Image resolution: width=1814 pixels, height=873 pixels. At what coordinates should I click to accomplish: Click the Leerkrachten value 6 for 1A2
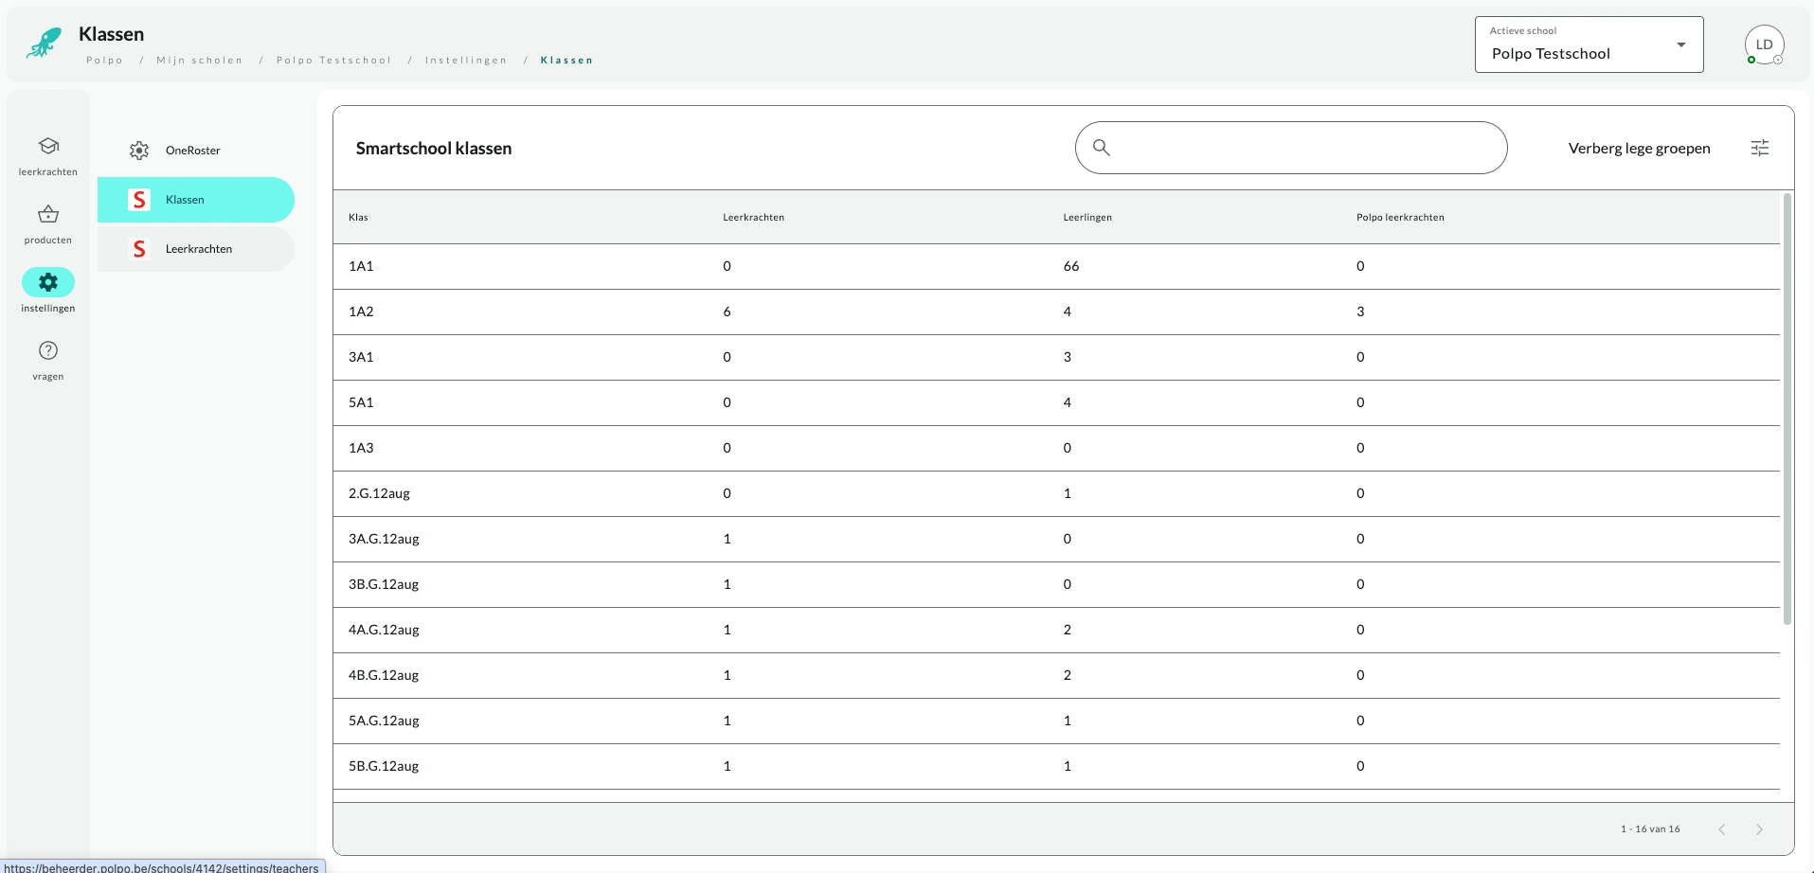pos(727,312)
